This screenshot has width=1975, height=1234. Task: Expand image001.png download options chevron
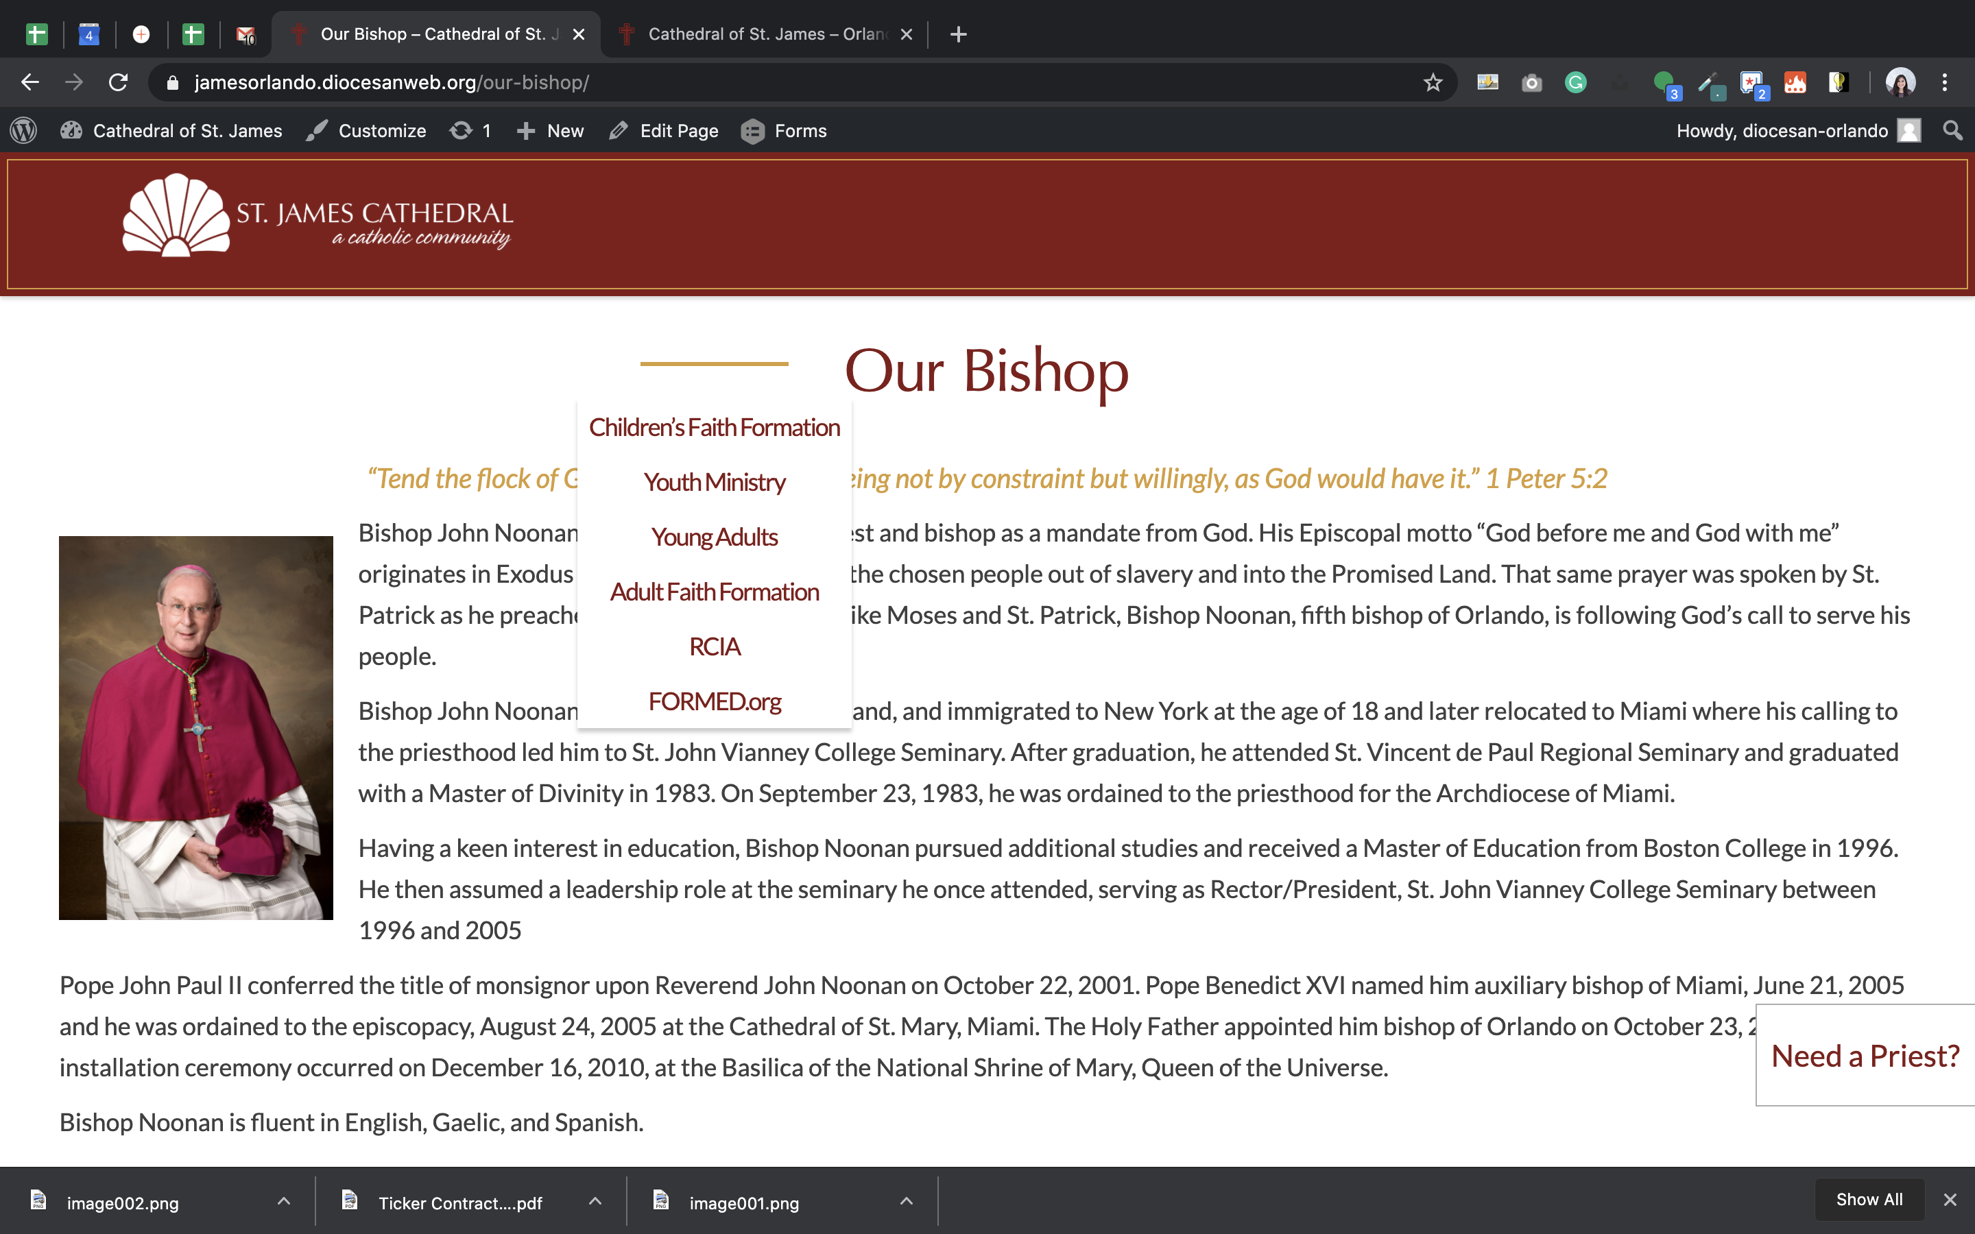point(906,1201)
